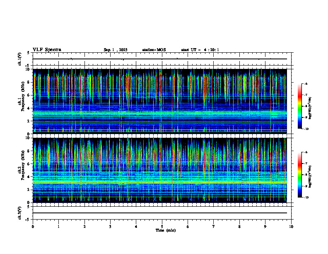
Task: Click the ch.1 frequency axis "4" tick
Action: coord(29,108)
